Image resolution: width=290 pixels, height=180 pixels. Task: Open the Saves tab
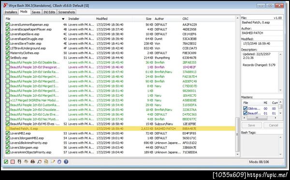(x=36, y=12)
